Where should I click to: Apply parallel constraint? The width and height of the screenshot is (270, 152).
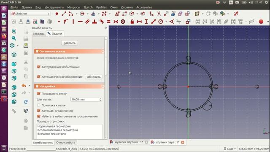tap(87, 22)
